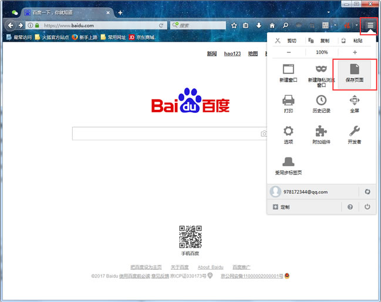Expand dropdown next to red icon
The image size is (381, 302).
coord(356,25)
